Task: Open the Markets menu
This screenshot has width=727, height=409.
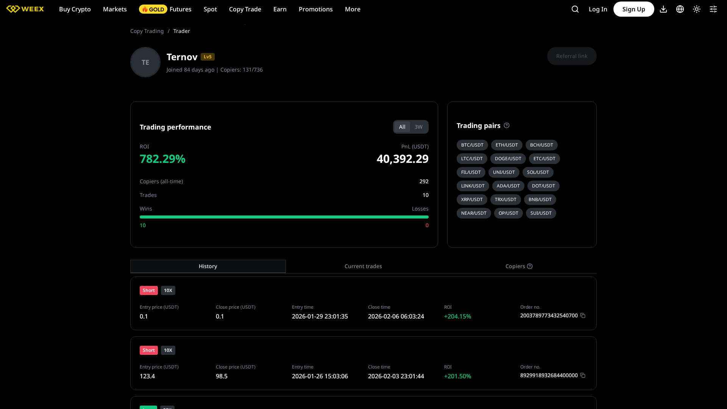Action: (x=114, y=9)
